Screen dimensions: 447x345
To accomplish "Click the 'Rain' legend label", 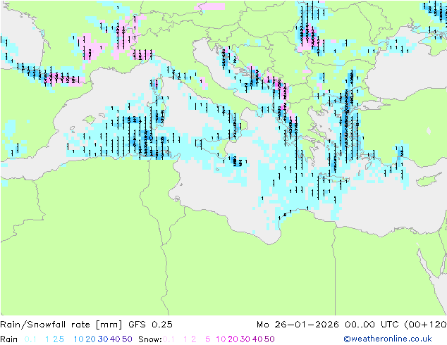I will [9, 339].
